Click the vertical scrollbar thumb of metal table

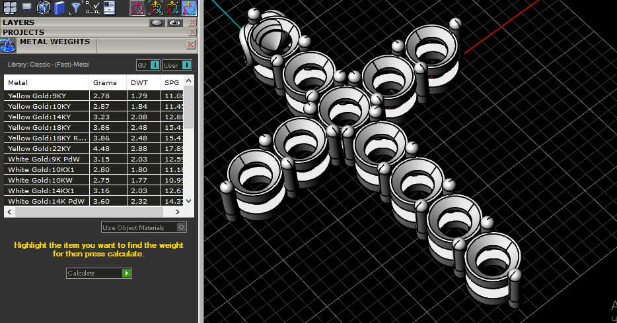click(x=188, y=107)
